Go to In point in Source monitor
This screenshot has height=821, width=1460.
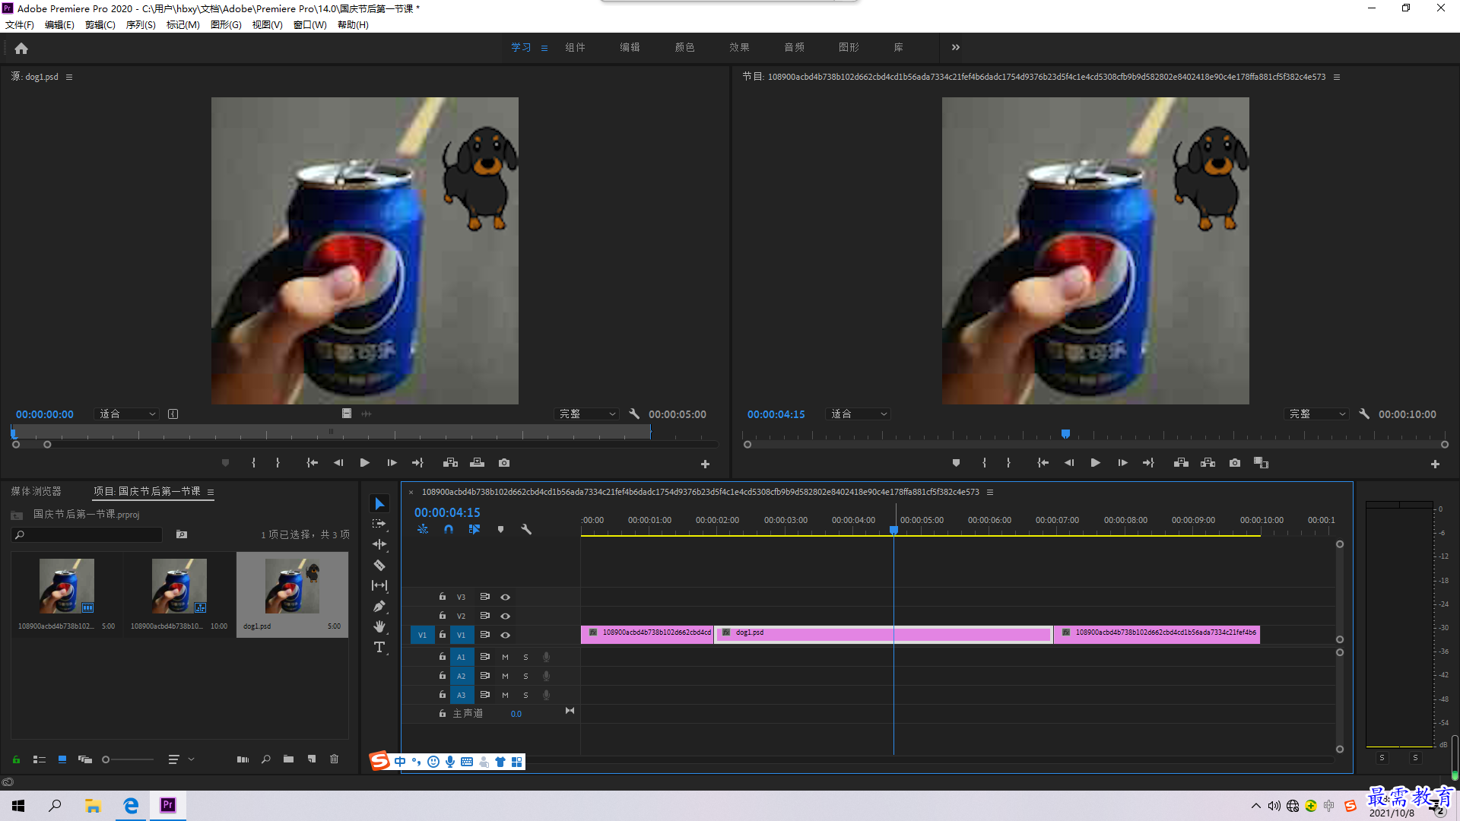(x=312, y=463)
